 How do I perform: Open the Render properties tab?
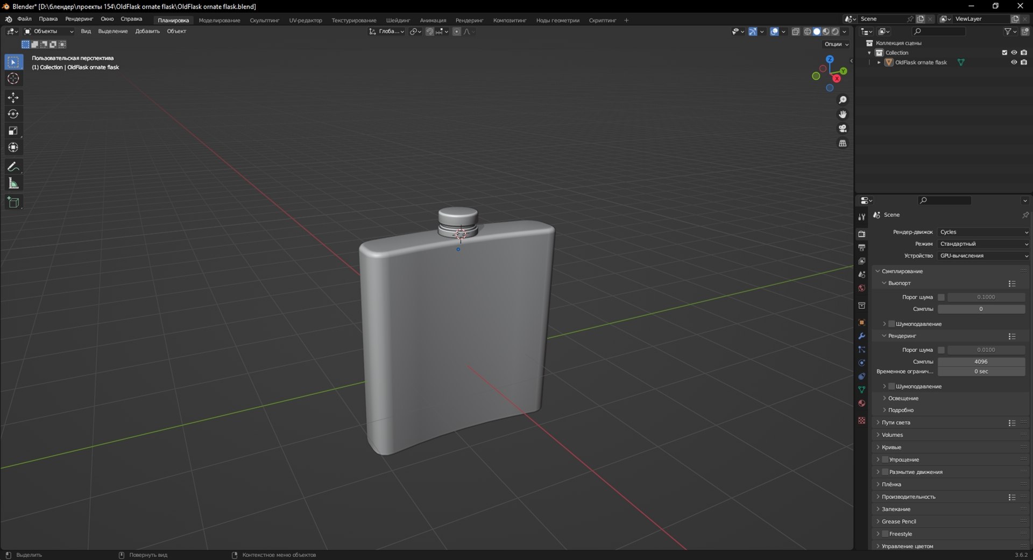[x=862, y=234]
